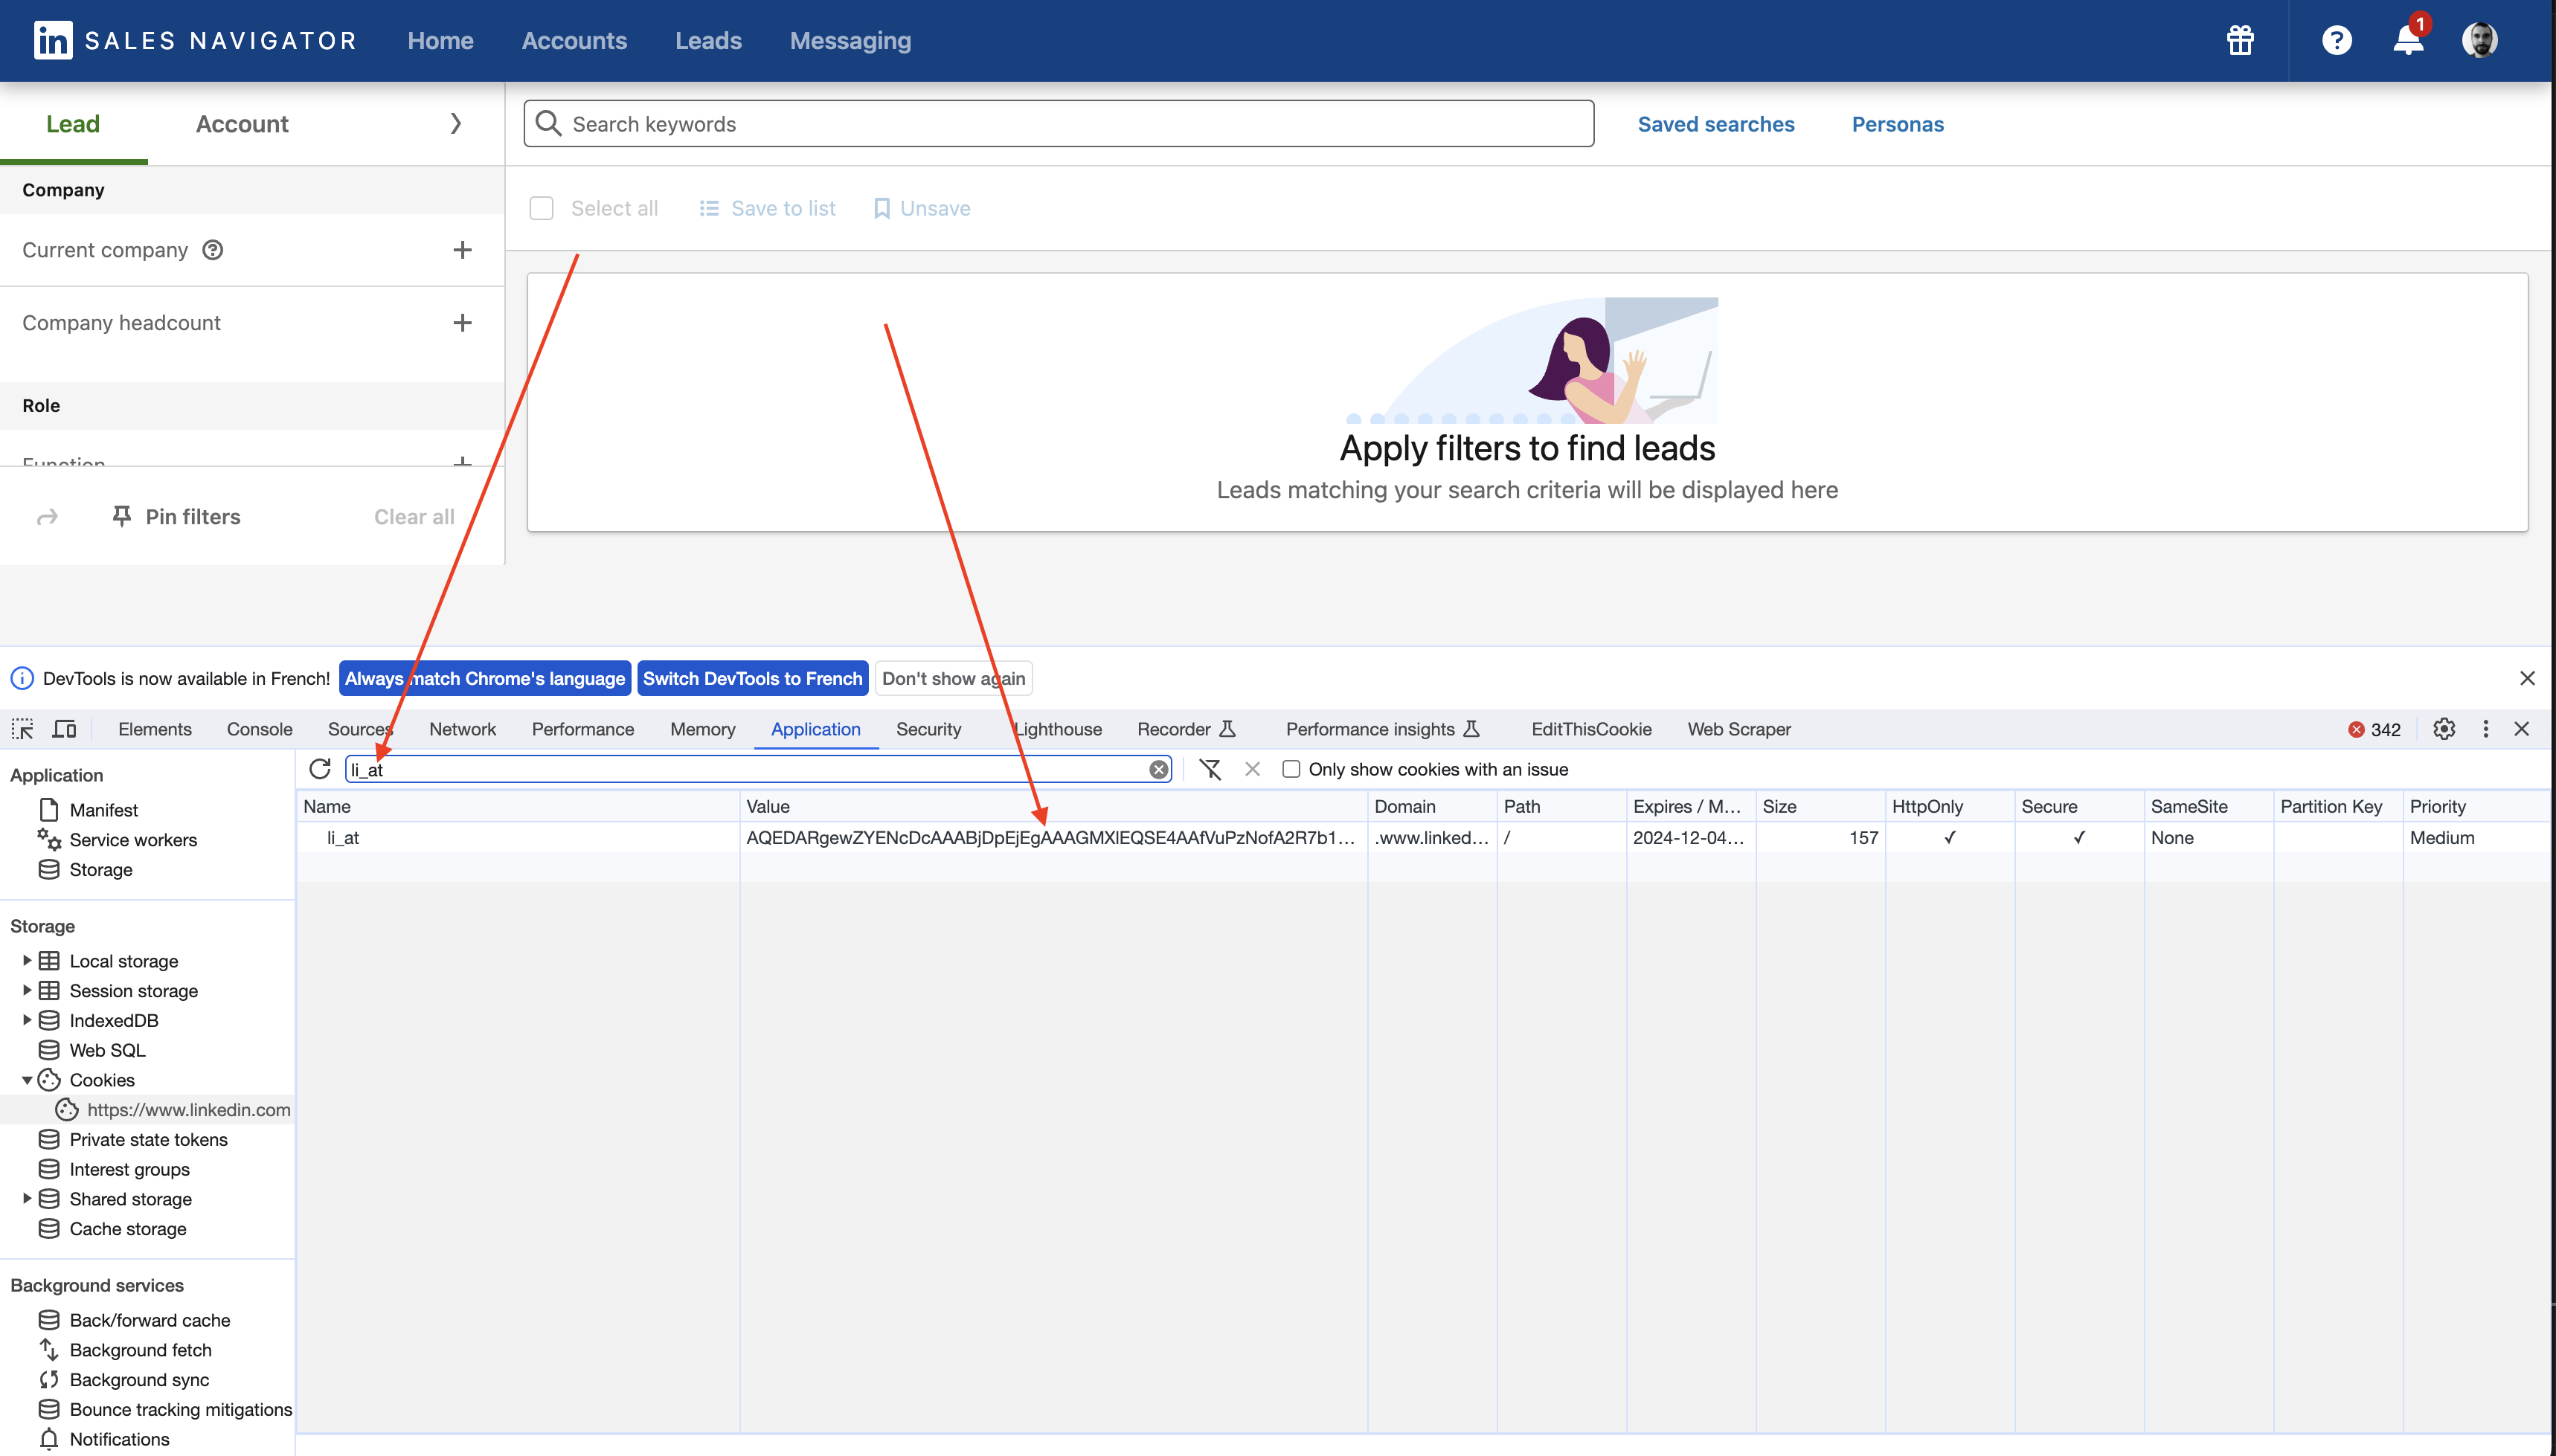Click the Pin filters pin icon
The width and height of the screenshot is (2556, 1456).
(x=122, y=516)
